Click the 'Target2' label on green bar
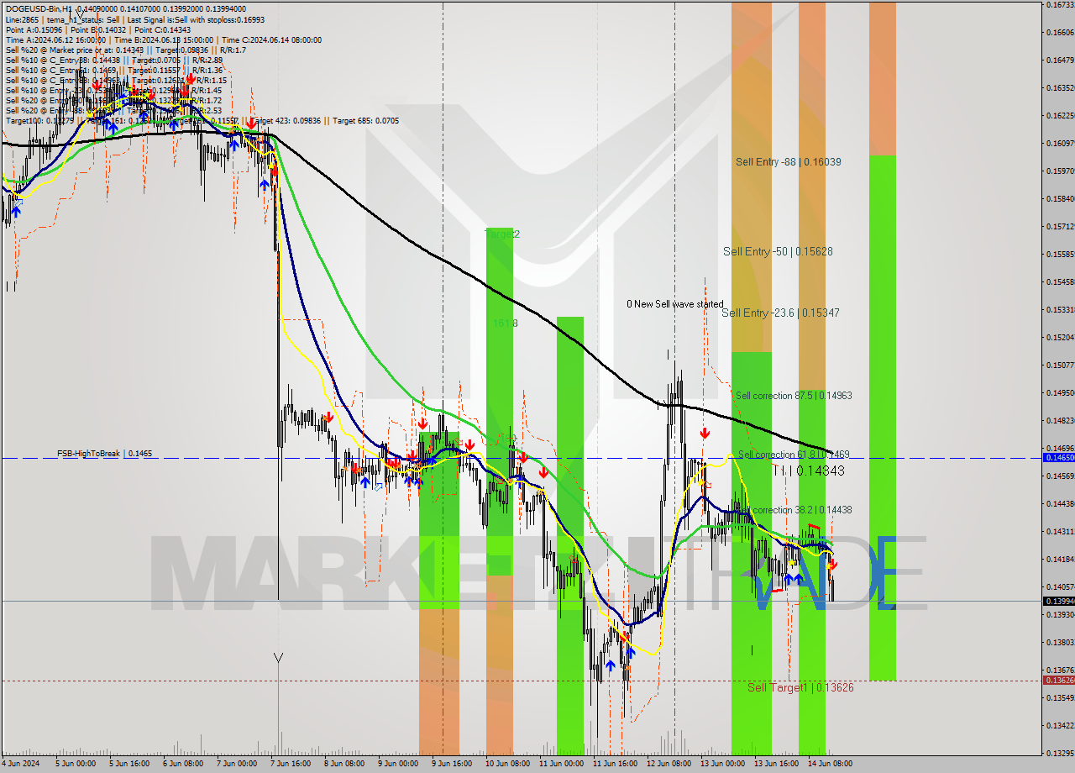The height and width of the screenshot is (773, 1075). click(x=502, y=234)
